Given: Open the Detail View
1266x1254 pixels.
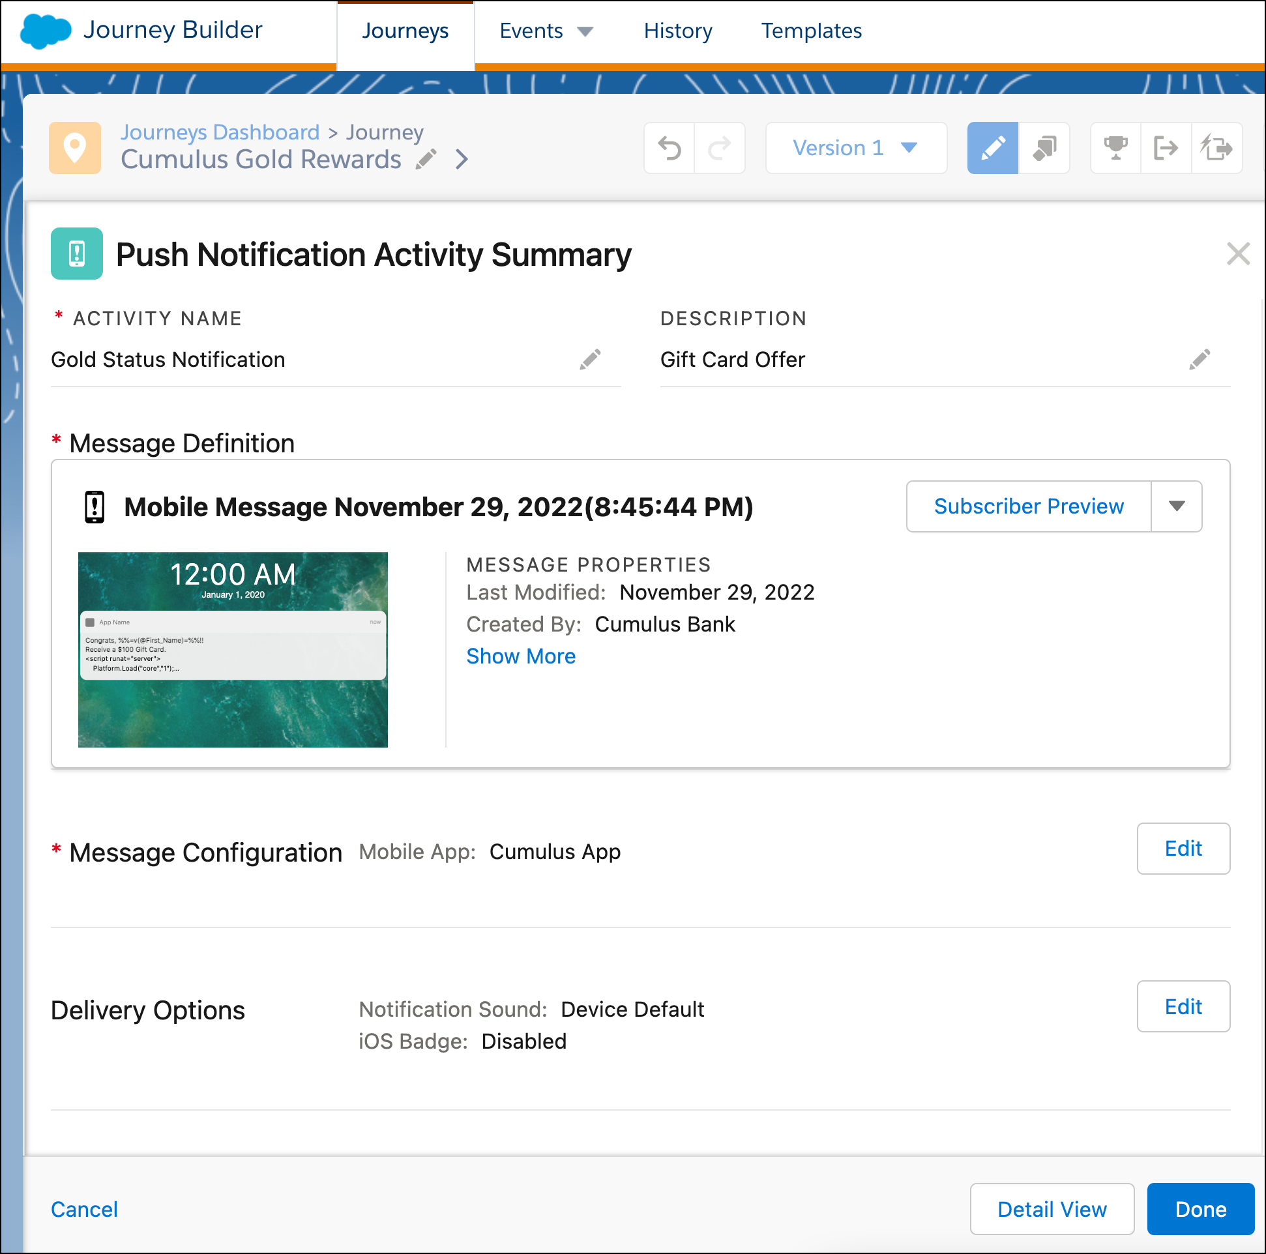Looking at the screenshot, I should pos(1052,1209).
